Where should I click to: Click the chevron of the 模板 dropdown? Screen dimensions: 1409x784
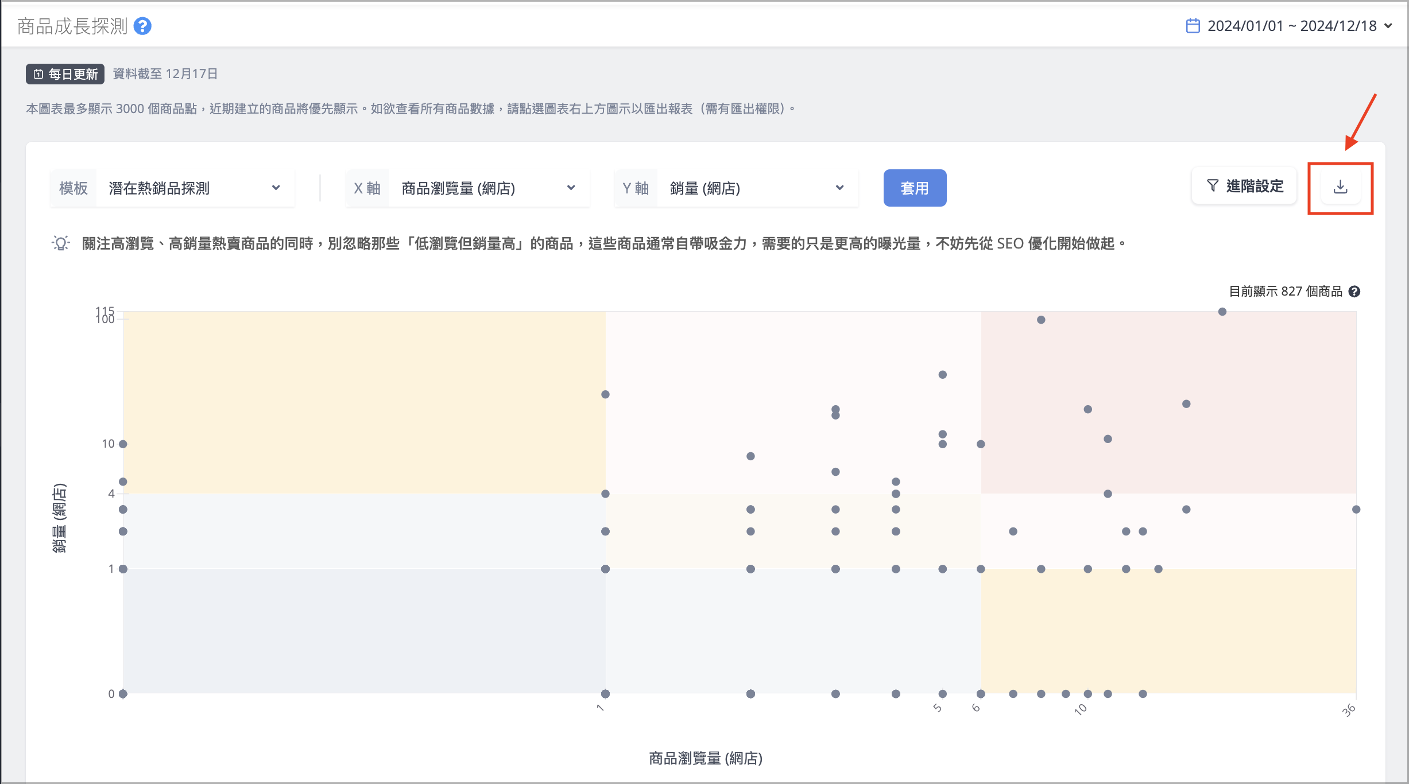click(276, 188)
